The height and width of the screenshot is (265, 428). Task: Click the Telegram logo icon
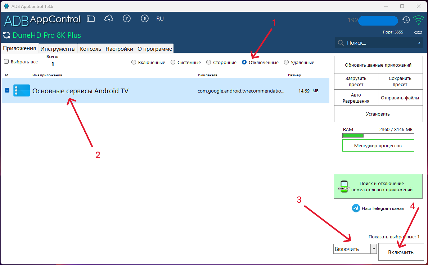356,208
